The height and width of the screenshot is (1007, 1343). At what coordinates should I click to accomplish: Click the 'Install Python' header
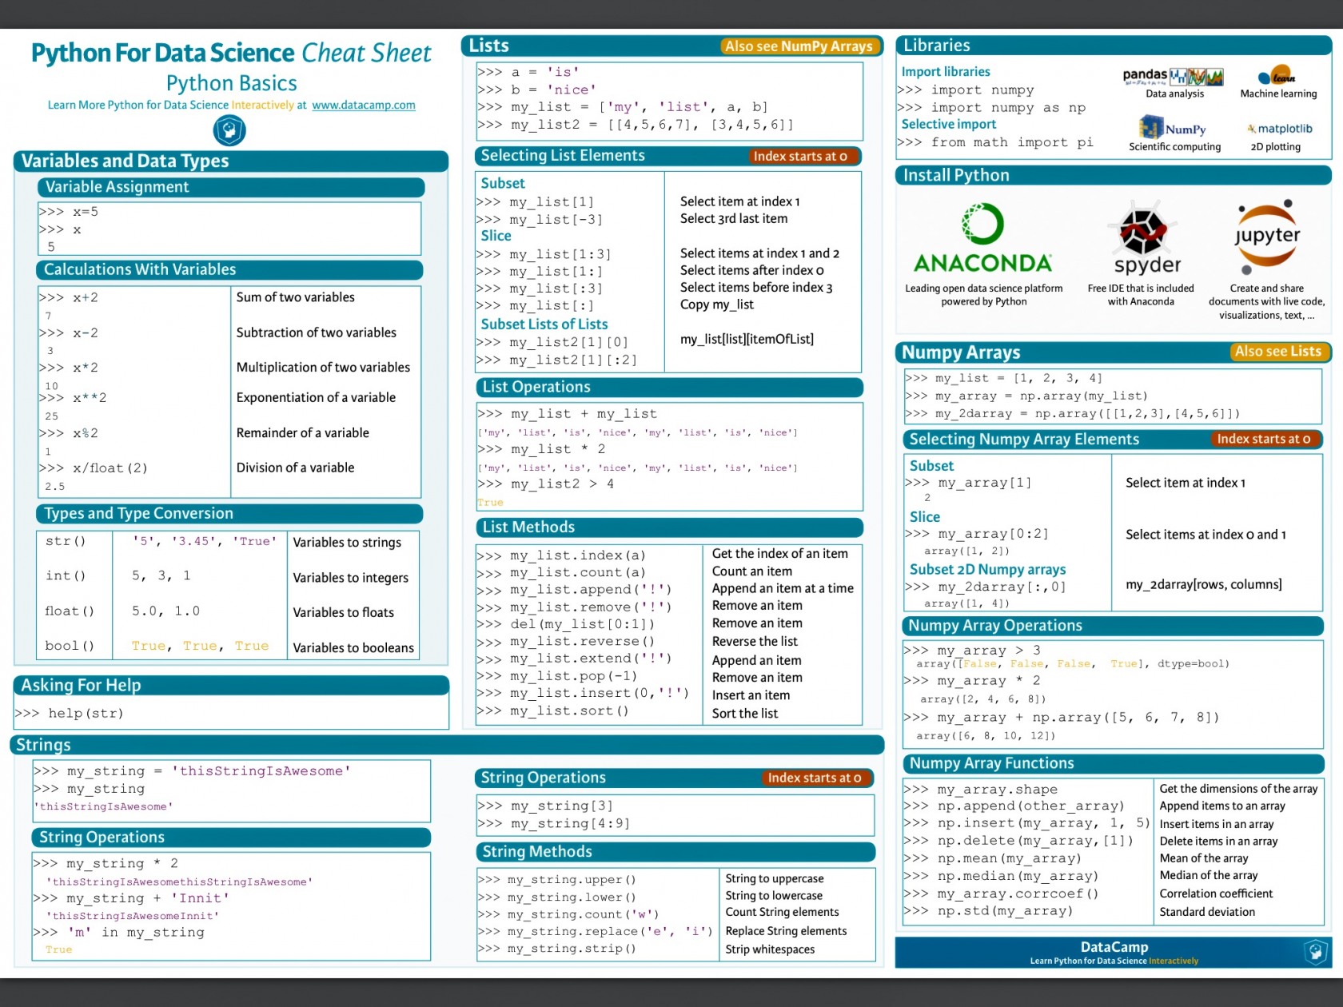[x=1114, y=176]
